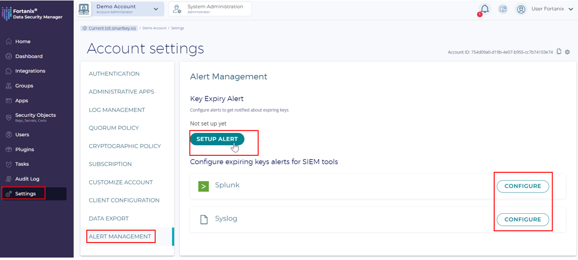Click the Fortanix Data Security Manager logo
Screen dimensions: 578x260
(x=33, y=14)
